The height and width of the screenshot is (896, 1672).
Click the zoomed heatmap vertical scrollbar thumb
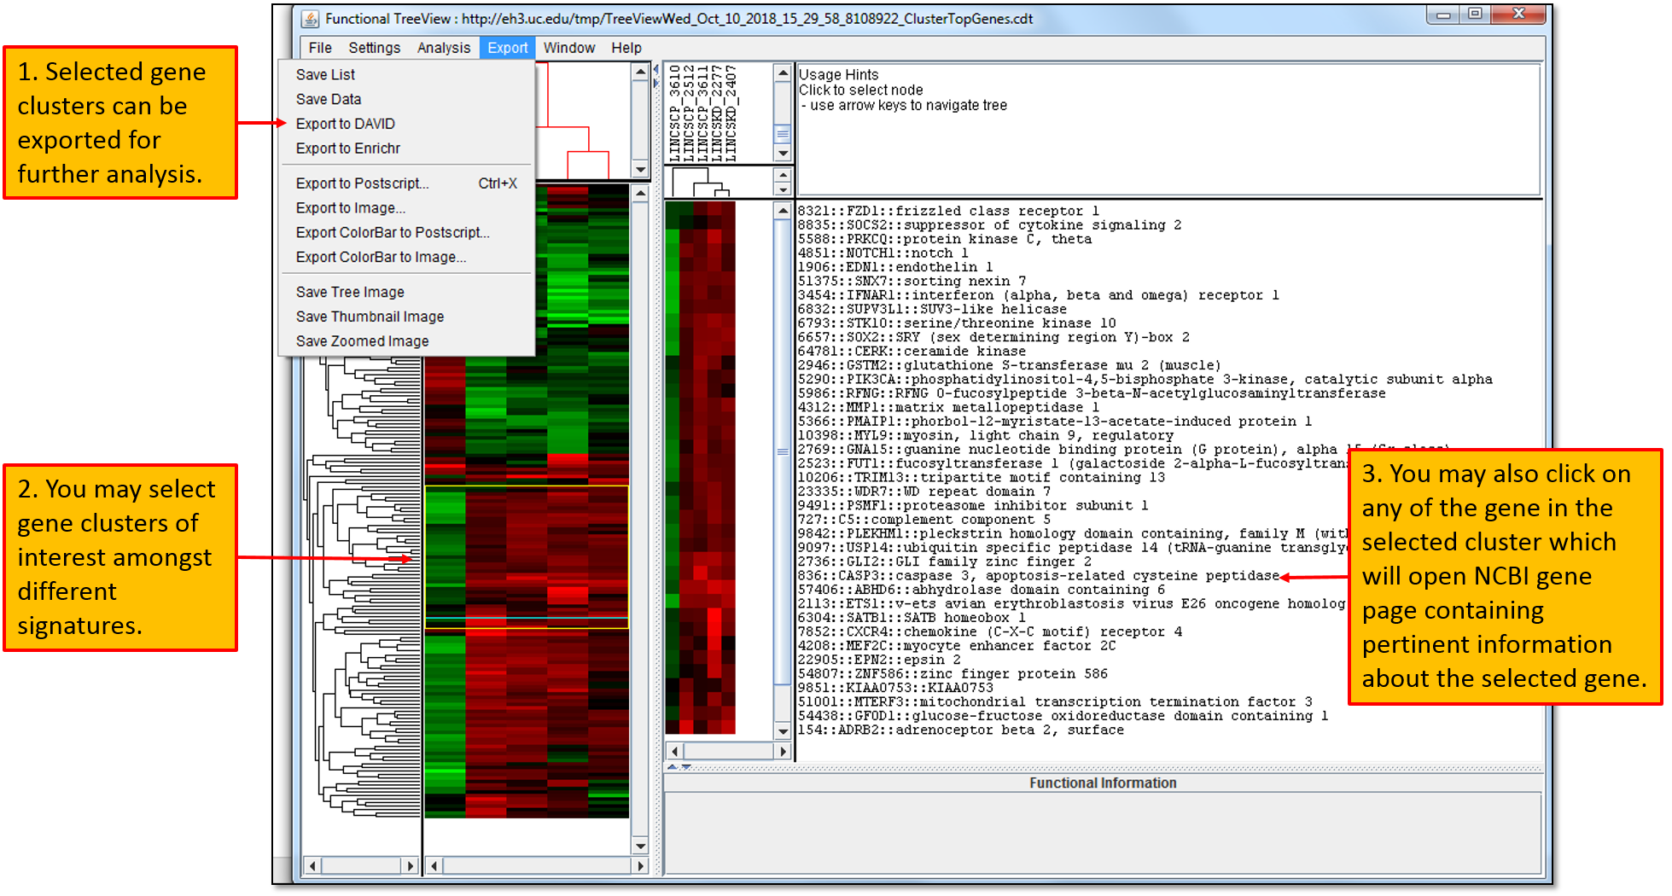pos(783,451)
